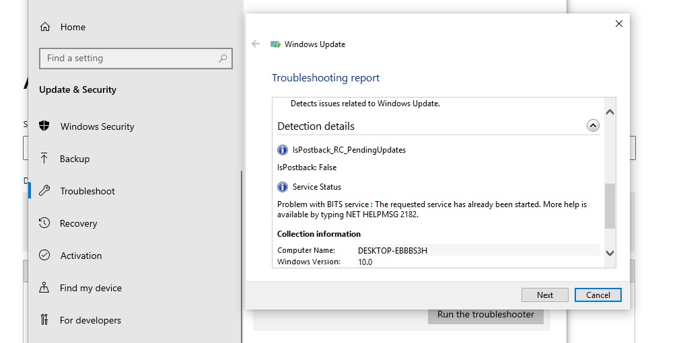The height and width of the screenshot is (343, 685).
Task: Click the Find my device person icon
Action: [44, 288]
